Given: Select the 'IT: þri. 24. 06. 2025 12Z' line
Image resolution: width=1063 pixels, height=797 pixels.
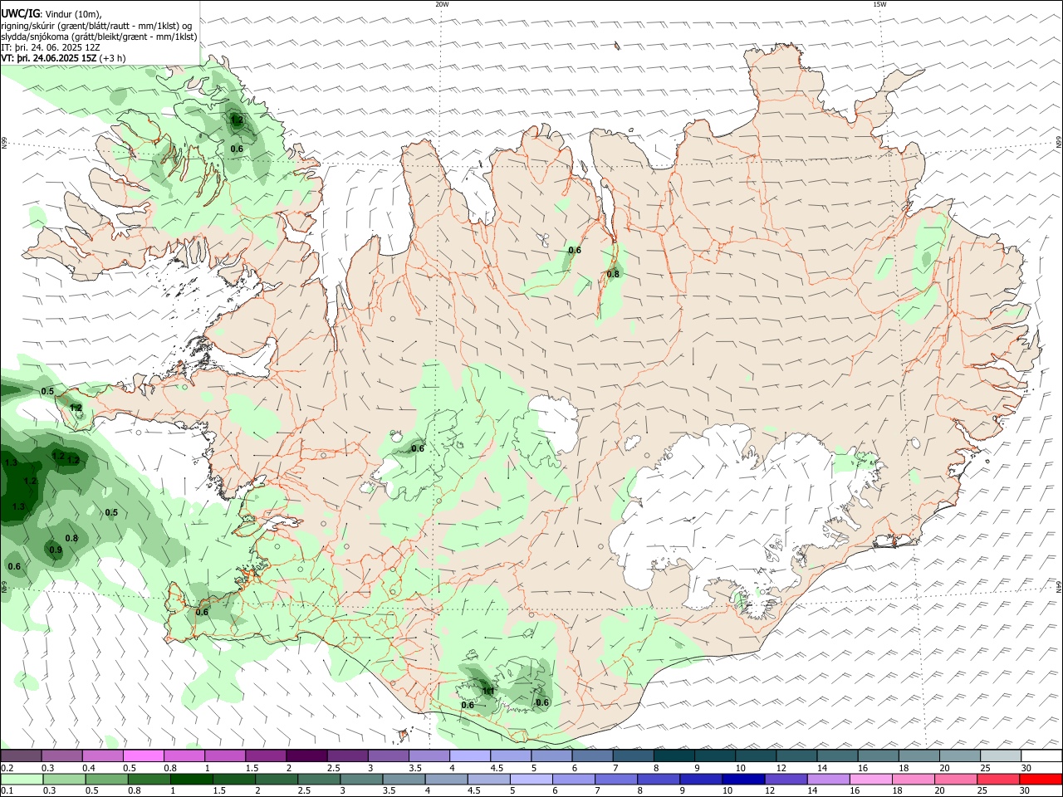Looking at the screenshot, I should (x=51, y=47).
